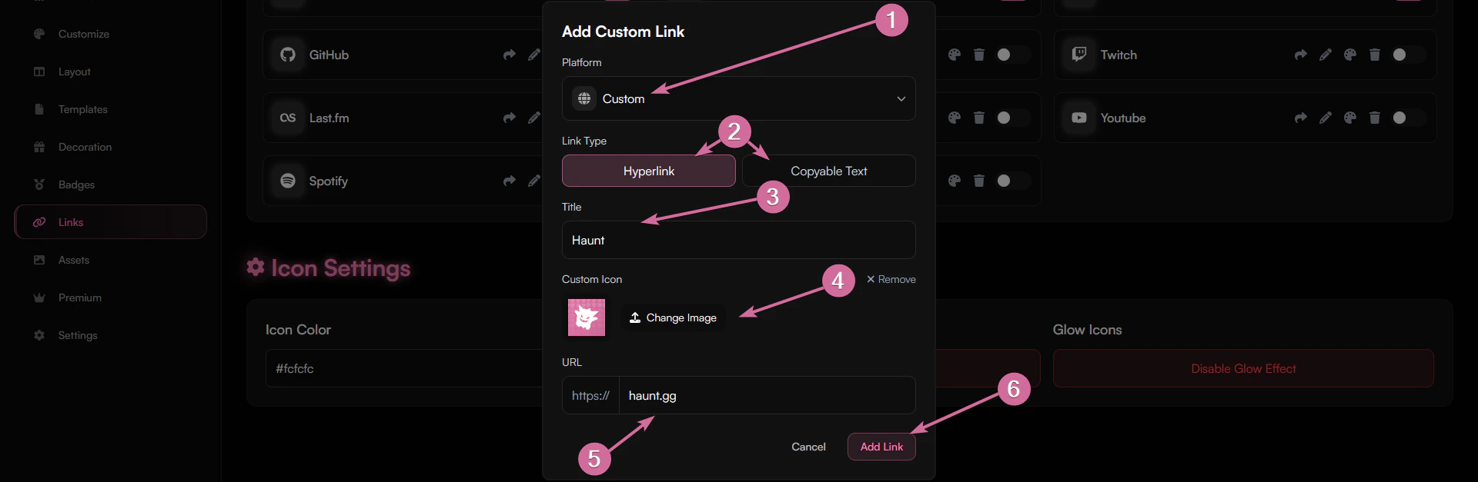Click the Premium crown icon in sidebar
Screen dimensions: 1478x482
point(39,298)
